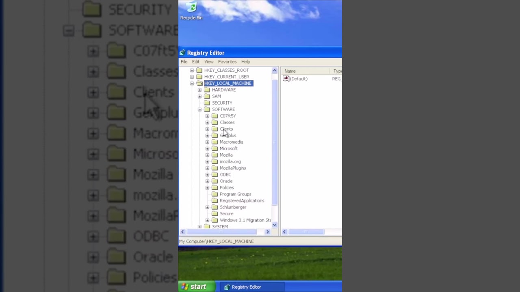Screen dimensions: 520x292
Task: Click the Oracle key folder icon
Action: coord(214,181)
